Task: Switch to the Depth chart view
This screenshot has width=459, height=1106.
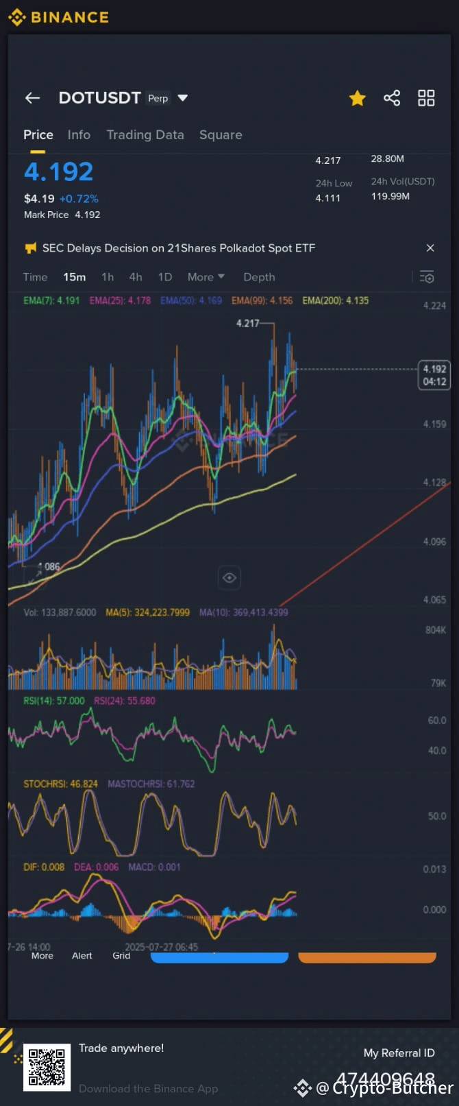Action: (259, 277)
